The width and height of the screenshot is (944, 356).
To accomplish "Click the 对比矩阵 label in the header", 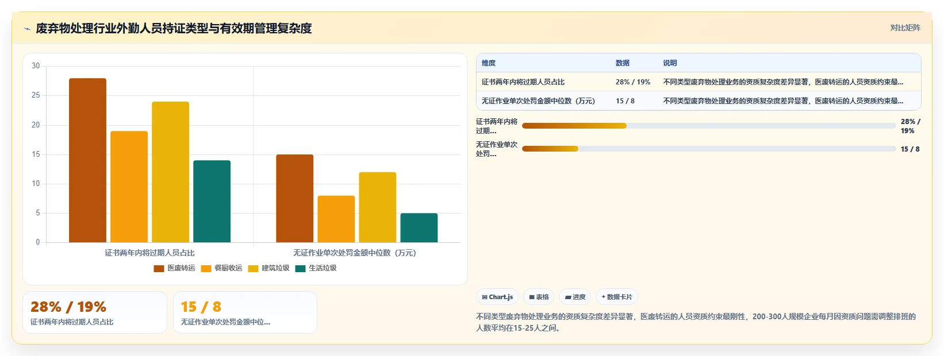I will [x=905, y=28].
